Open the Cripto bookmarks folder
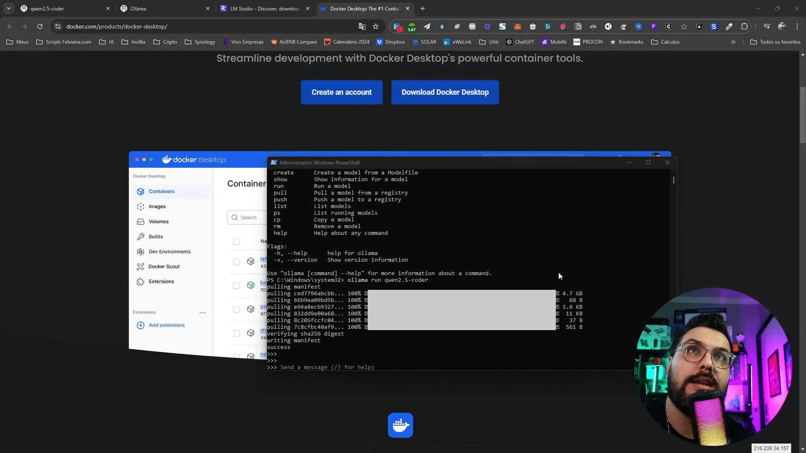Viewport: 806px width, 453px height. click(x=165, y=42)
